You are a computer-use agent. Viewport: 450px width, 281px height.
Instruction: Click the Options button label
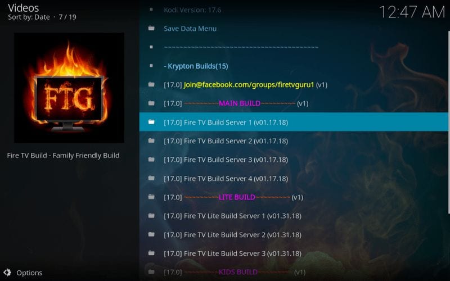29,273
